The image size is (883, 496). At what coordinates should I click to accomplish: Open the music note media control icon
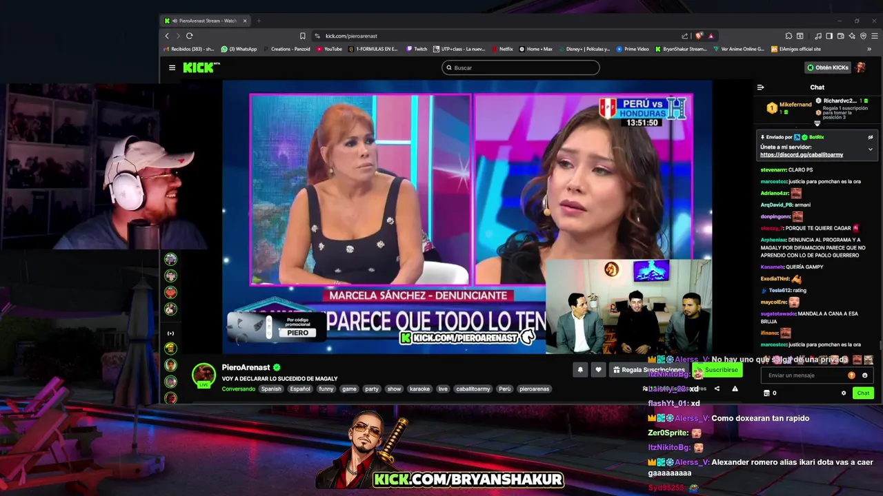pos(818,36)
